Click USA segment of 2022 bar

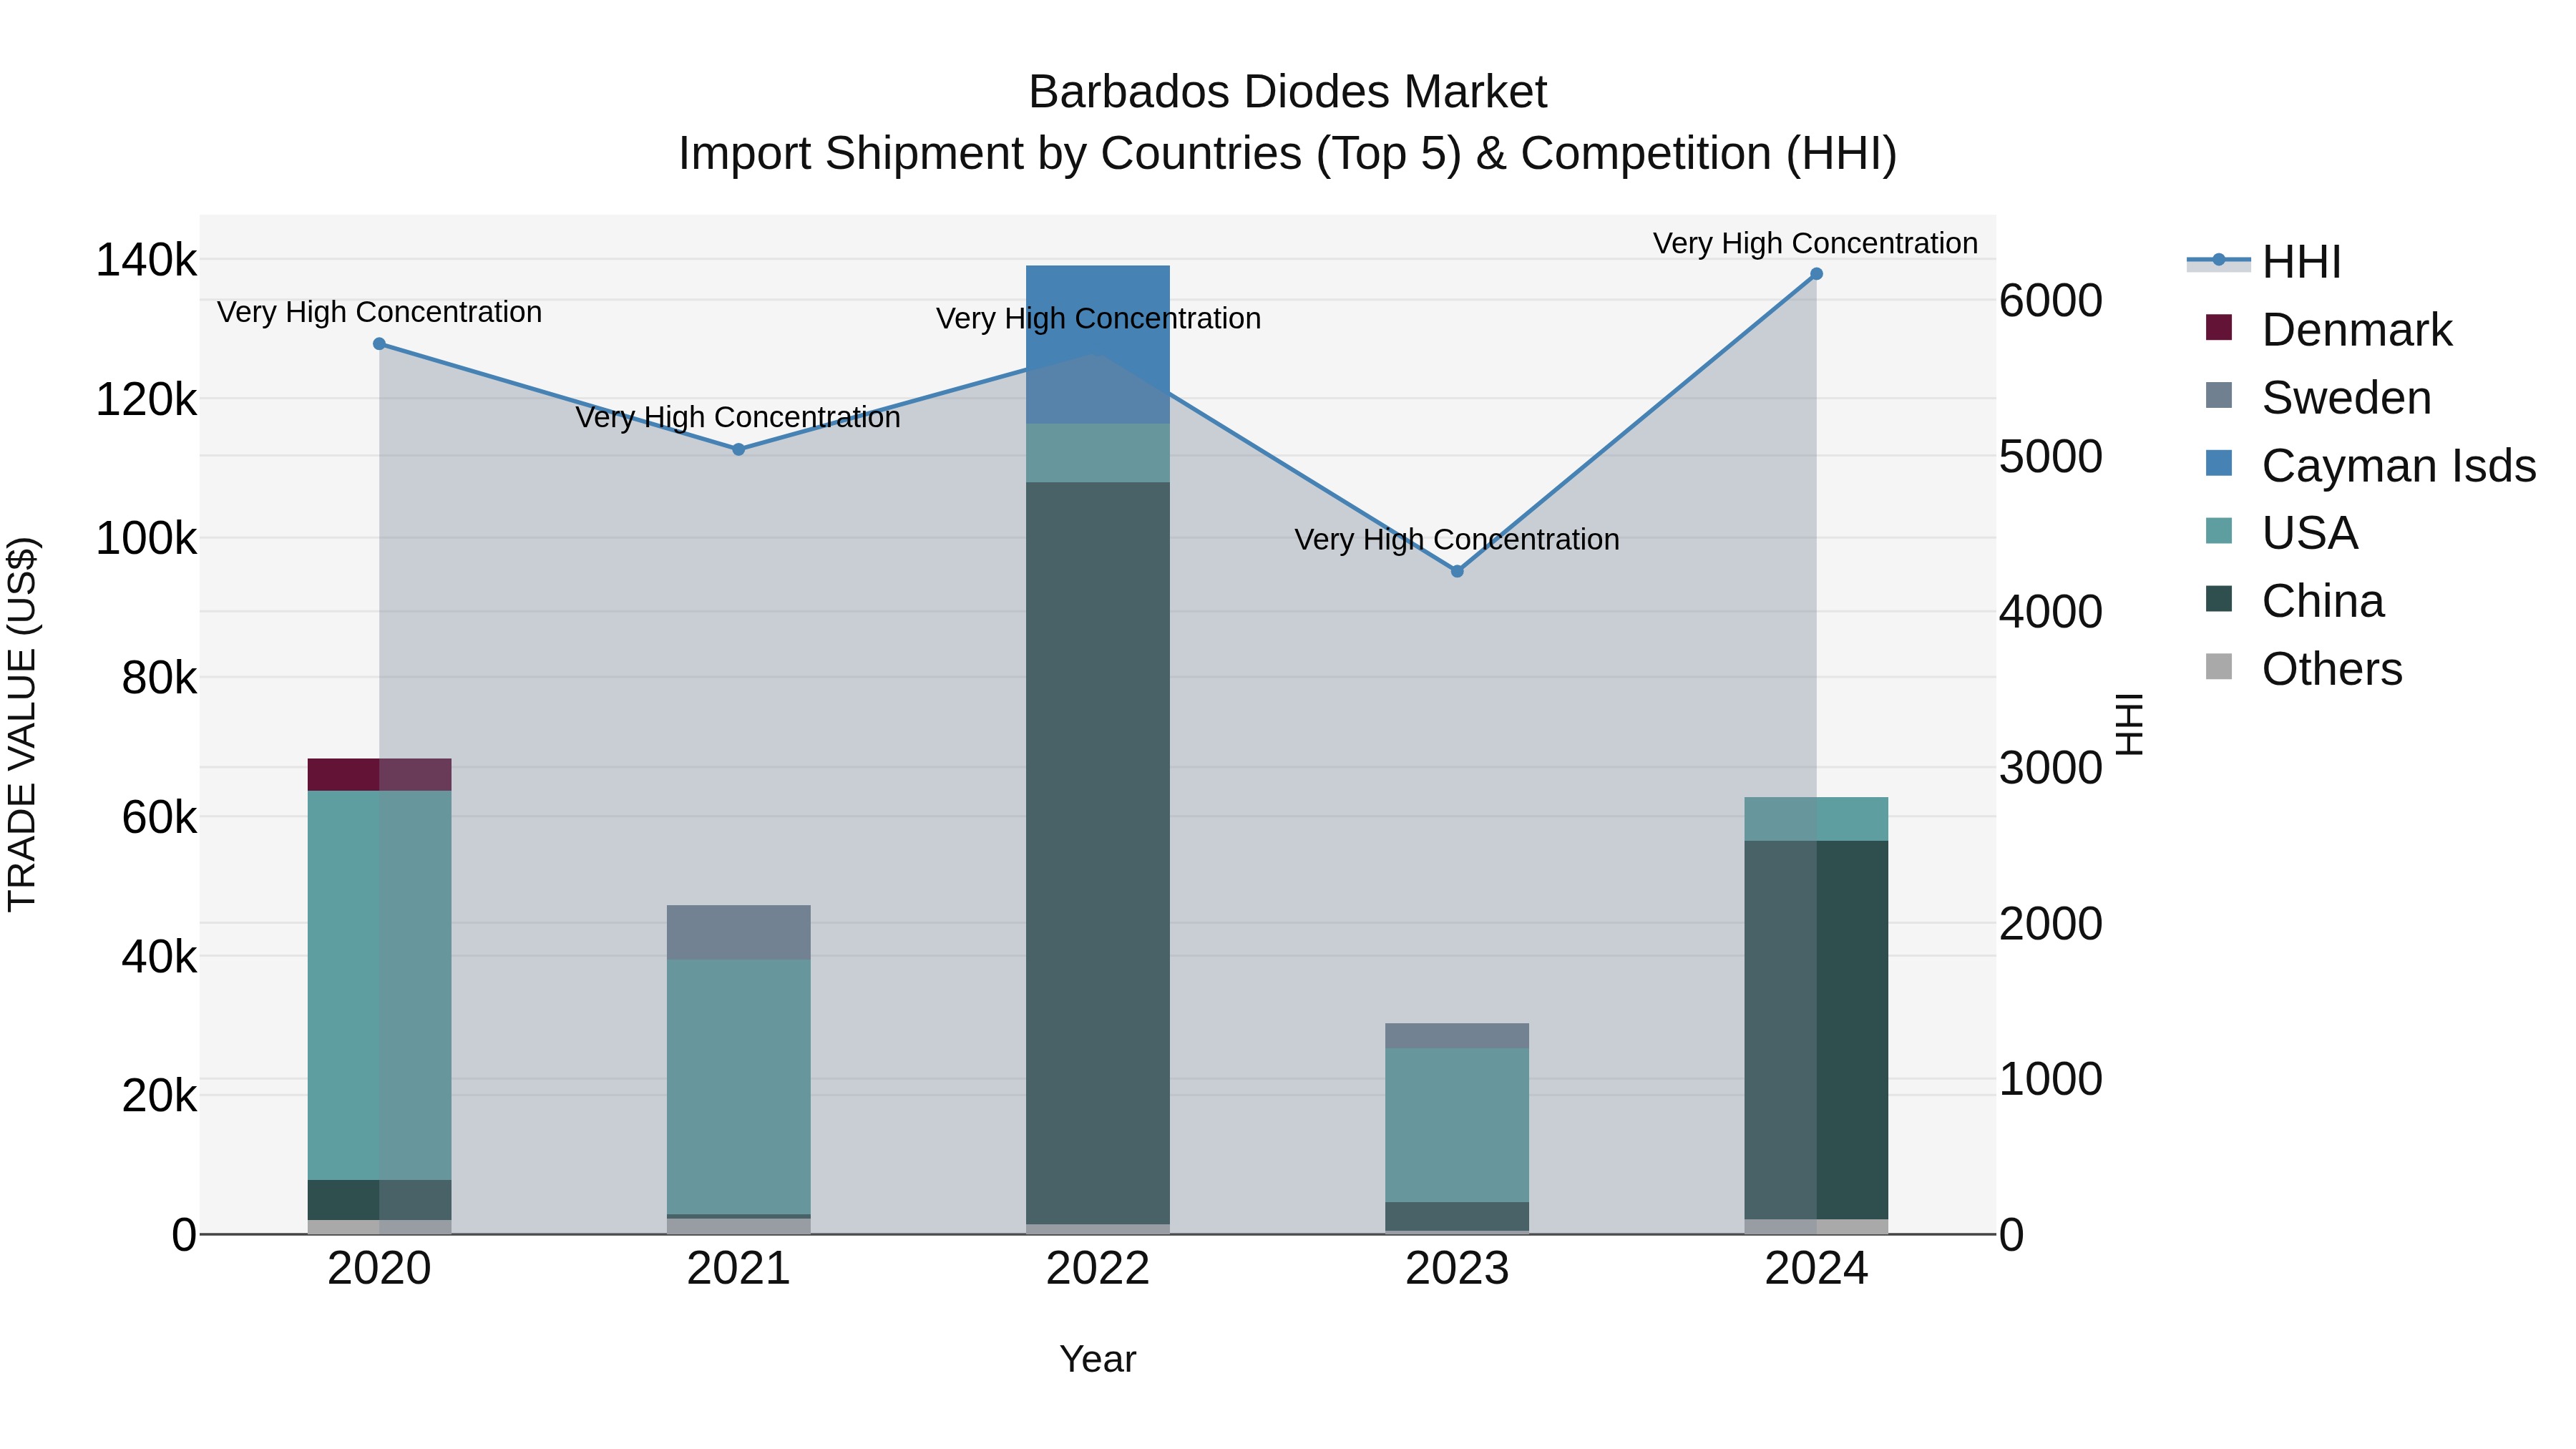point(1098,453)
